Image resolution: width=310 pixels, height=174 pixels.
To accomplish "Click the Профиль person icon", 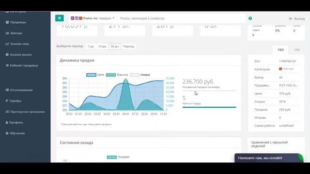I will (7, 122).
